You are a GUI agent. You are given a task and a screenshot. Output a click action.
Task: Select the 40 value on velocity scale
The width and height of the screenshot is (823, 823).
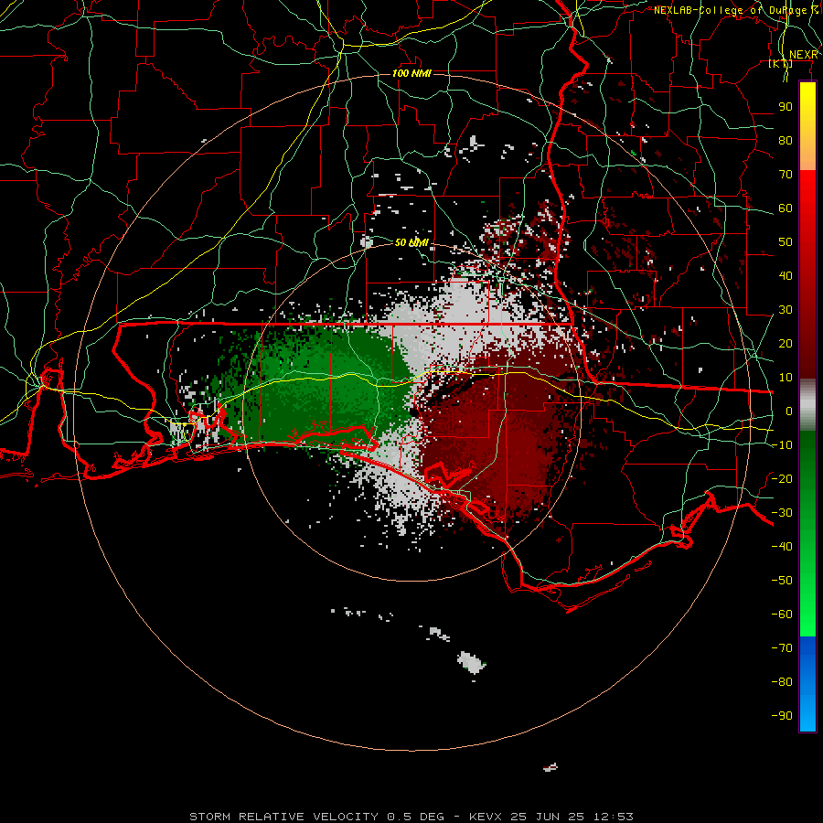point(786,275)
